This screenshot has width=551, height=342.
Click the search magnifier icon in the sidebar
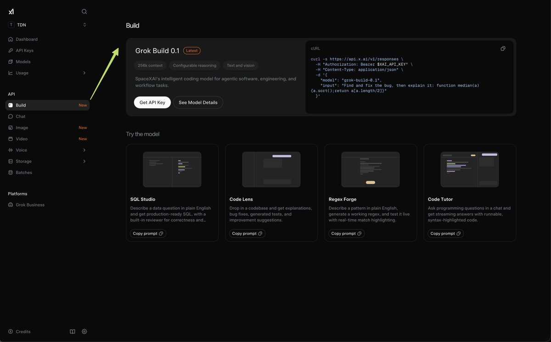[x=84, y=11]
